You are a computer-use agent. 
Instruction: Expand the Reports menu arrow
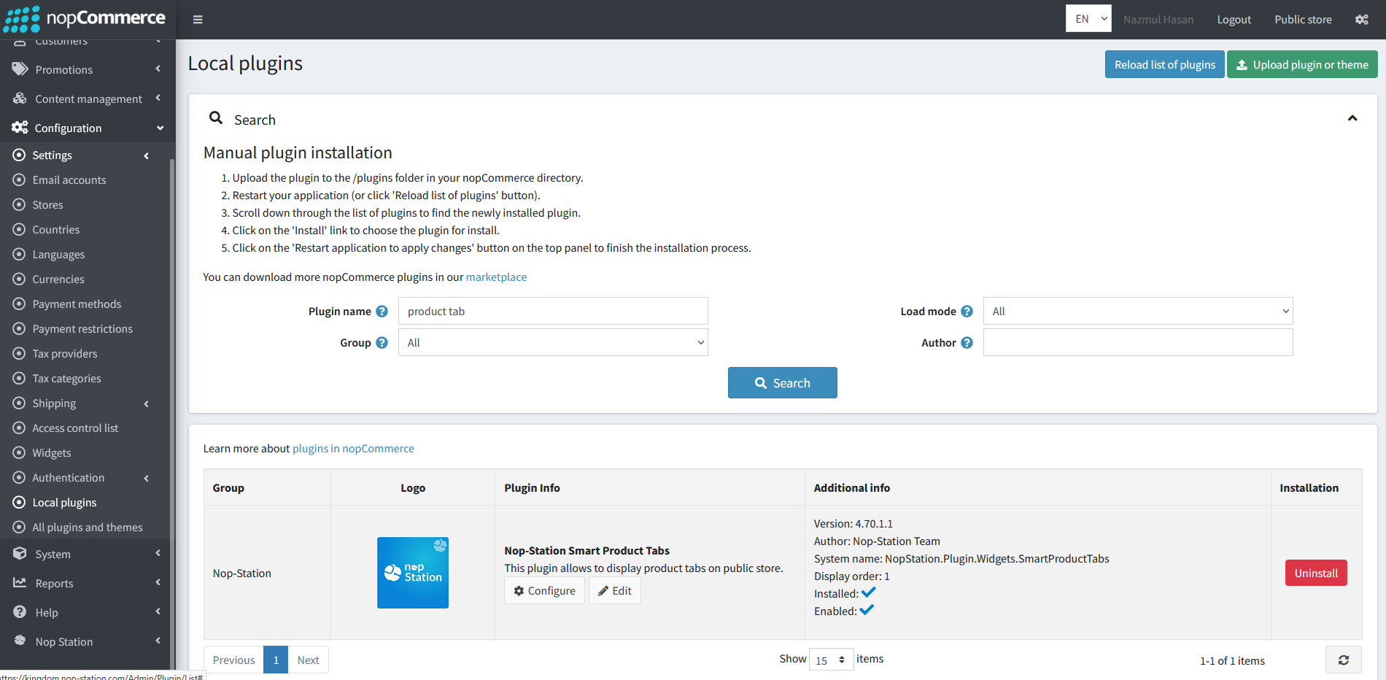click(158, 582)
